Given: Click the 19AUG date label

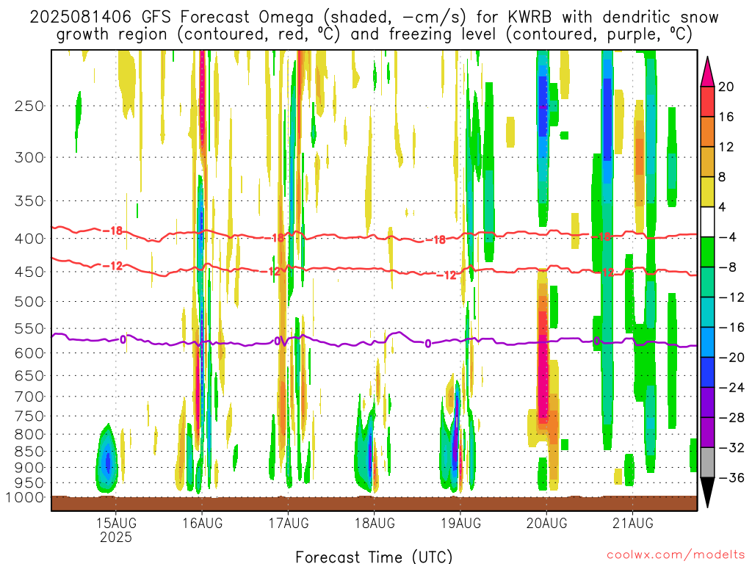Looking at the screenshot, I should click(460, 523).
